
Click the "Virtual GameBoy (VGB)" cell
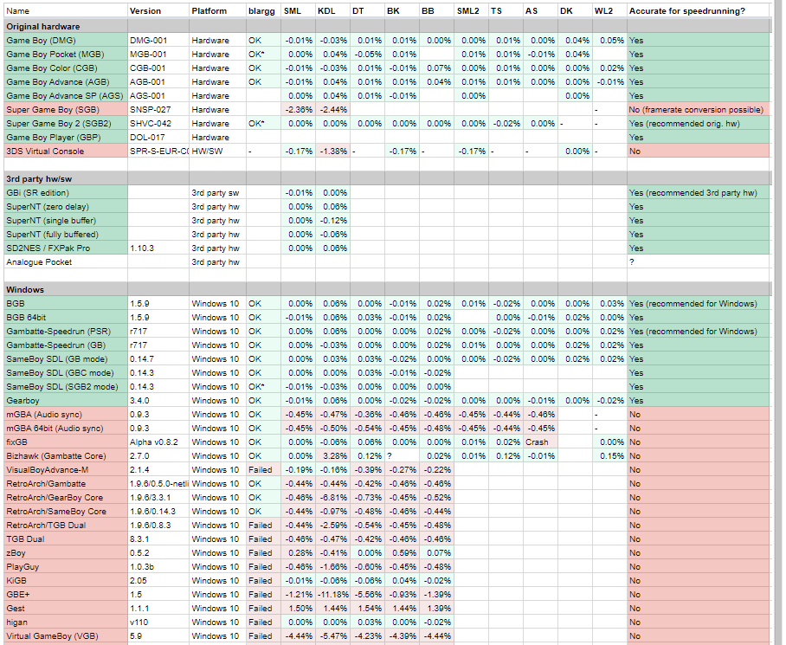pos(66,636)
